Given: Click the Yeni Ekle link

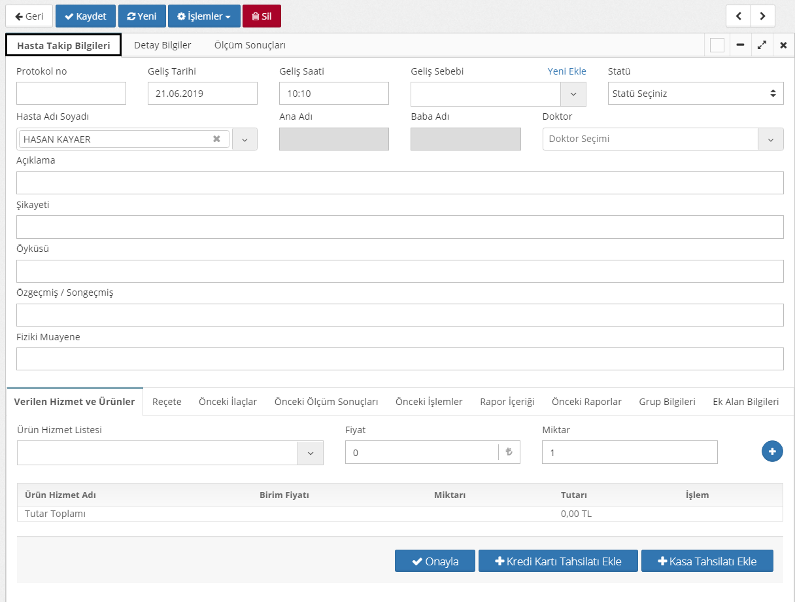Looking at the screenshot, I should pyautogui.click(x=566, y=71).
